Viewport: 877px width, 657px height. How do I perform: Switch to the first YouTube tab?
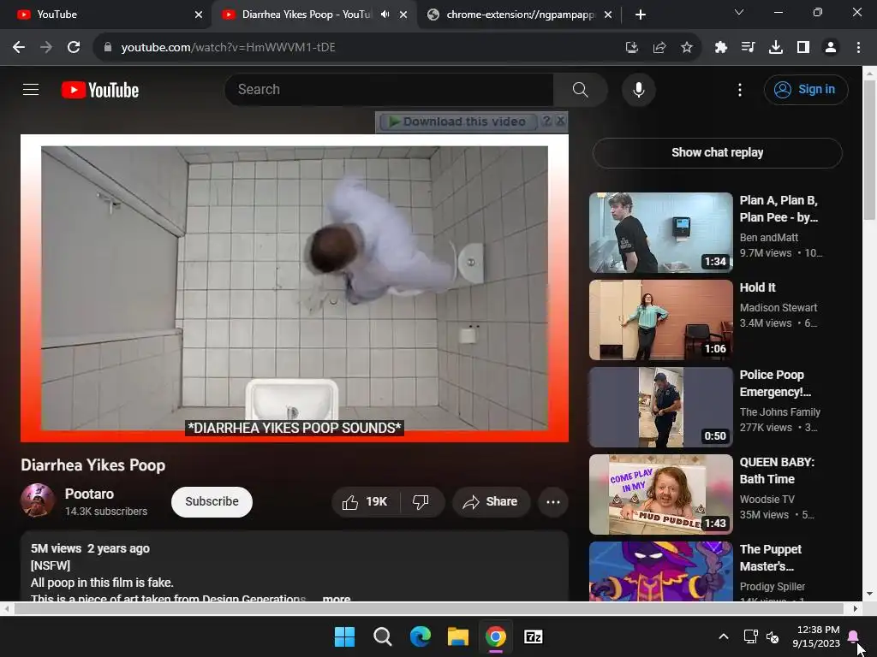coord(105,15)
